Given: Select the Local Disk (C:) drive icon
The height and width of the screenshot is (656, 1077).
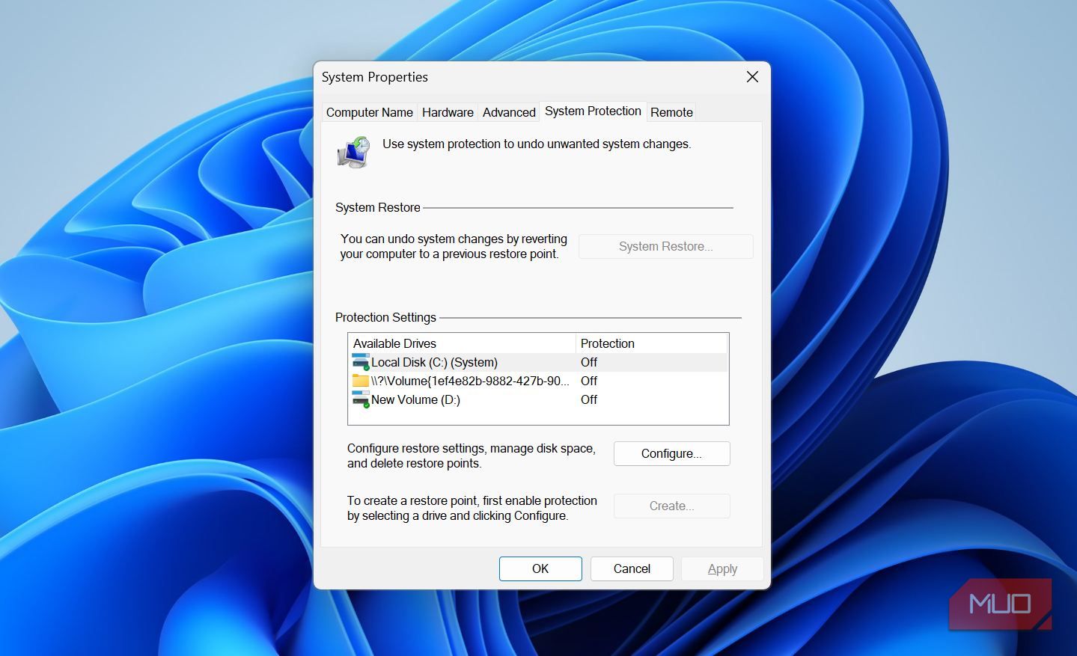Looking at the screenshot, I should coord(361,362).
